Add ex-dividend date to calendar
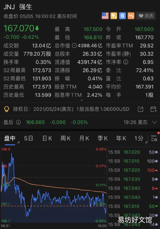The height and width of the screenshot is (229, 160). point(153,109)
